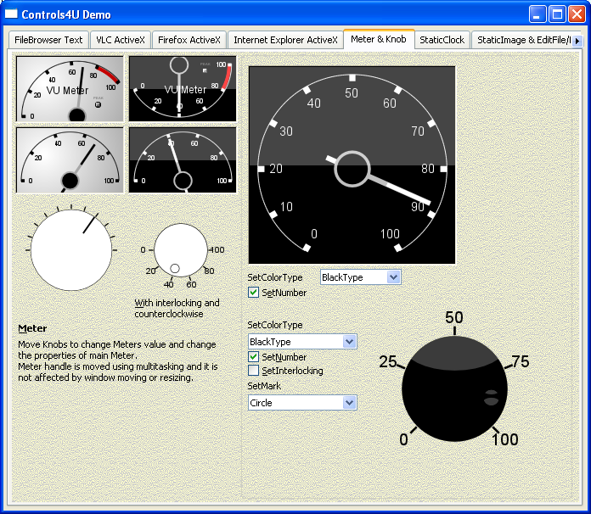Image resolution: width=591 pixels, height=514 pixels.
Task: Click the large black main meter display
Action: (x=352, y=165)
